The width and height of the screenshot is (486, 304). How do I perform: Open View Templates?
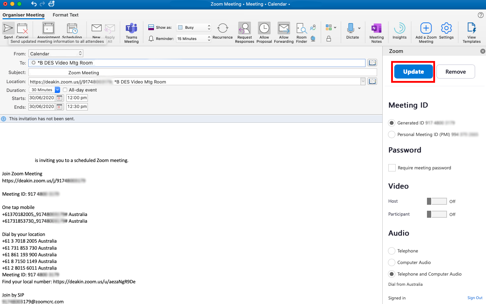(471, 29)
